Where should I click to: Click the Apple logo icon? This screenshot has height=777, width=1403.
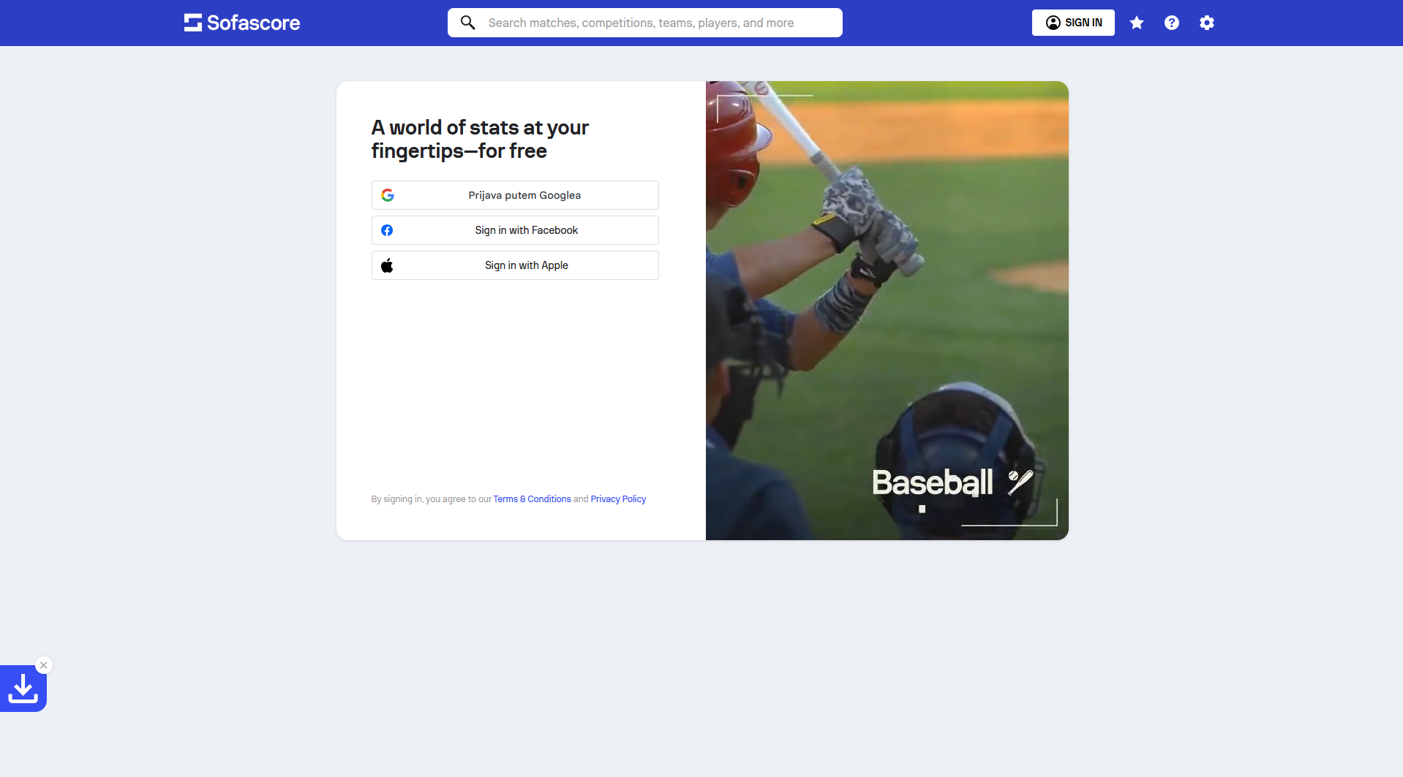pos(387,265)
